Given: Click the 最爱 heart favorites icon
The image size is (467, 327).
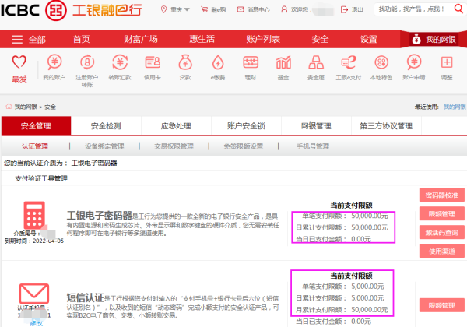Looking at the screenshot, I should (x=19, y=62).
